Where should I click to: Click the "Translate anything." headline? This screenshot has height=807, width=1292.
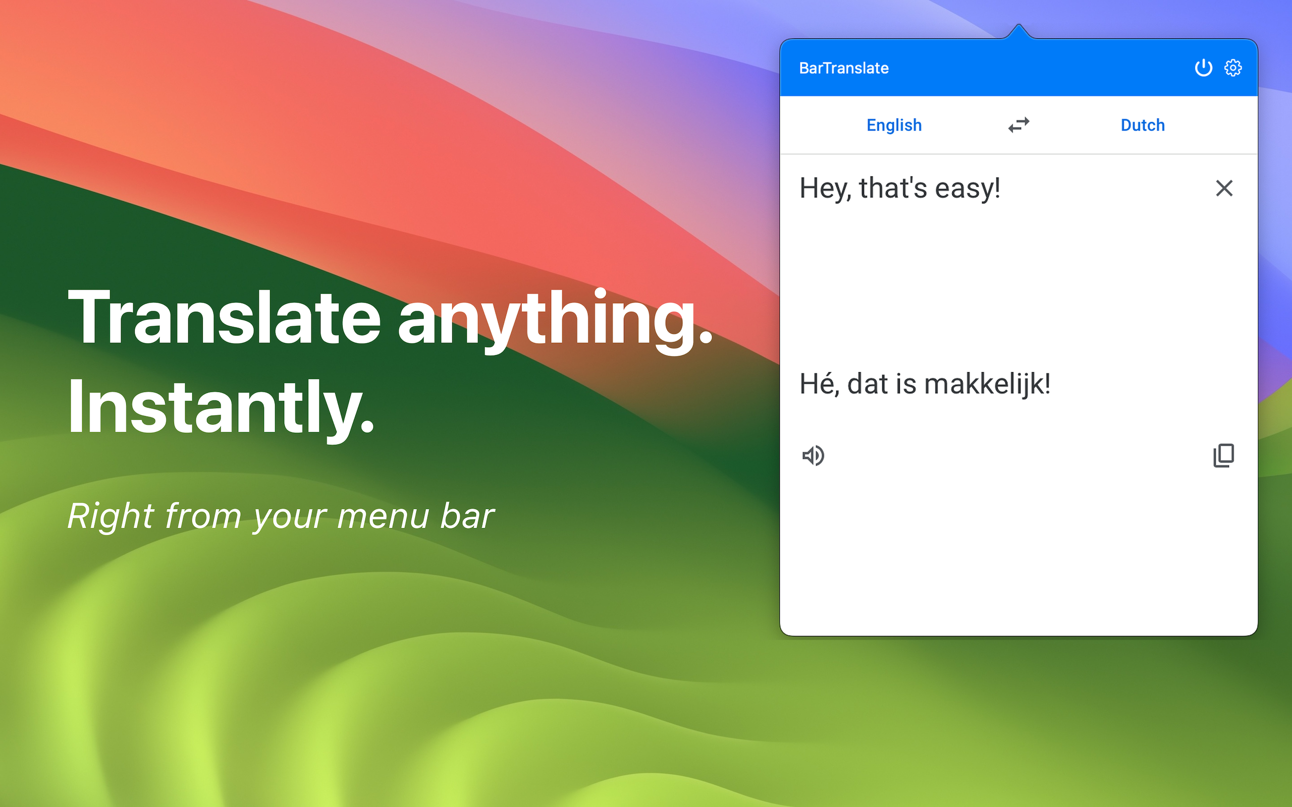click(x=390, y=318)
